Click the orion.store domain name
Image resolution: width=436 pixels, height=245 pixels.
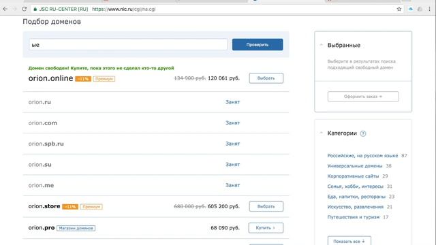[x=44, y=206]
